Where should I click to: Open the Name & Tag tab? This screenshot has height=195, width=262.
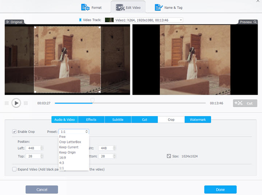pos(169,7)
